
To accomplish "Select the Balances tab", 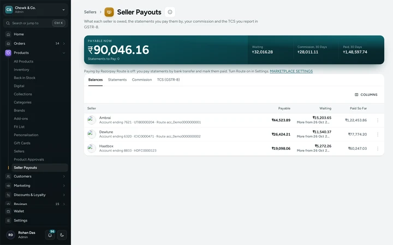I will [96, 79].
